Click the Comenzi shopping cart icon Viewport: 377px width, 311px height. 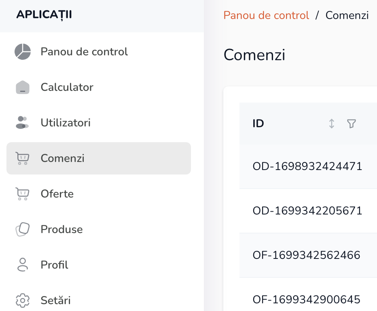(x=22, y=158)
